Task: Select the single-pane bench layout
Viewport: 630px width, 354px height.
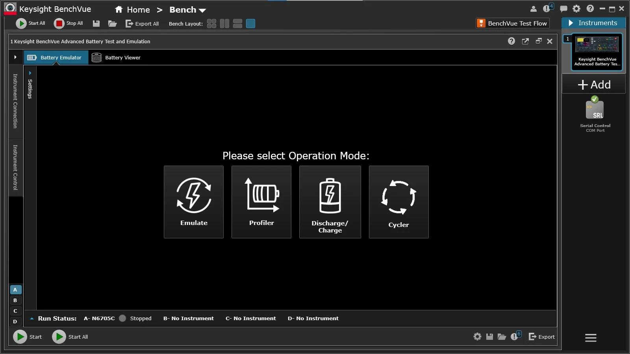Action: click(x=250, y=24)
